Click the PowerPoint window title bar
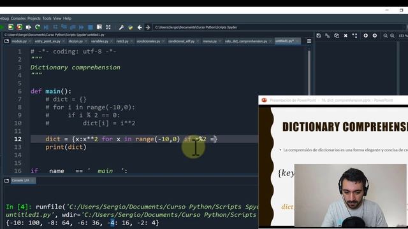Viewport: 408px width, 229px height. pos(333,101)
